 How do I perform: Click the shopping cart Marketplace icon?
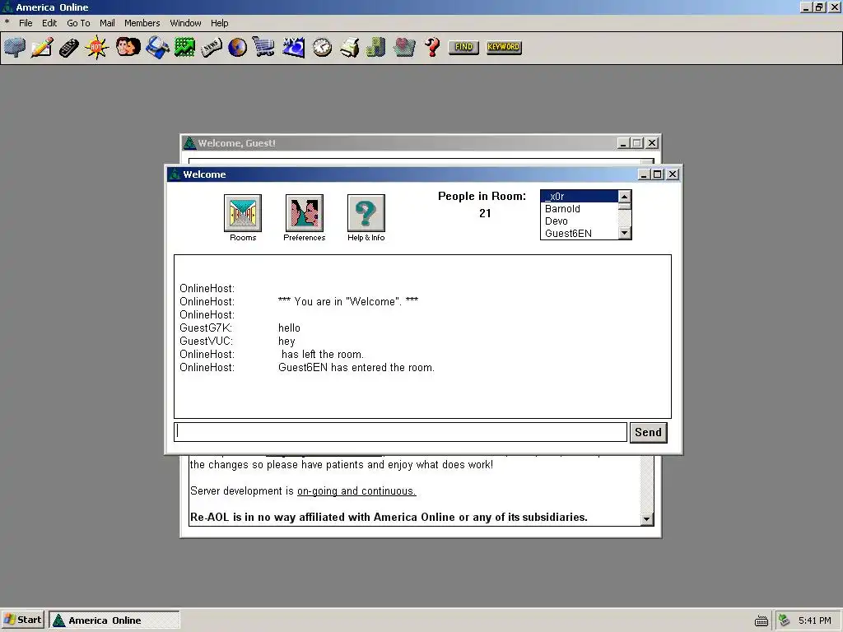tap(263, 47)
